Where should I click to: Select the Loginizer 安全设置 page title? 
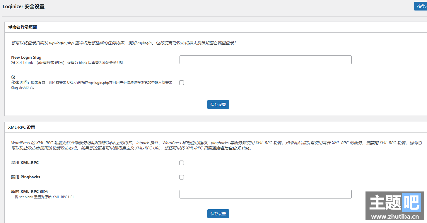point(24,6)
